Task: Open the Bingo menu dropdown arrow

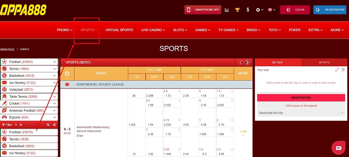Action: click(x=259, y=30)
